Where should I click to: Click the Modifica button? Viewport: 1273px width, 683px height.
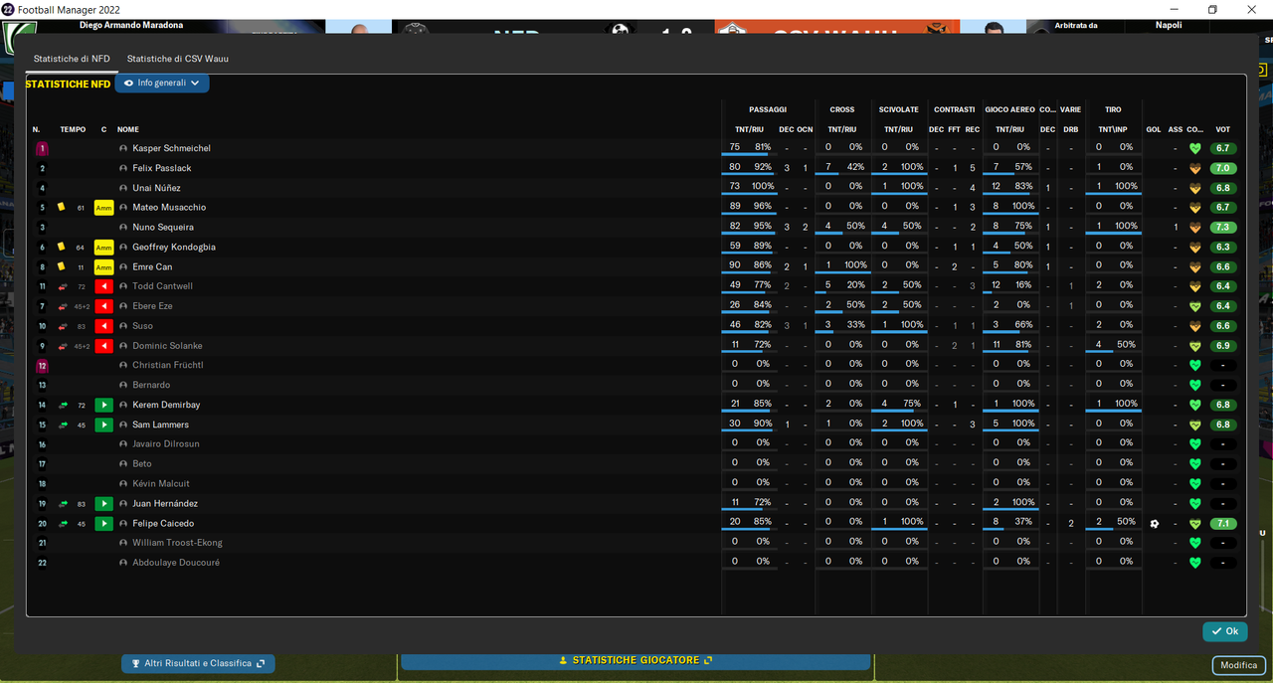tap(1239, 665)
